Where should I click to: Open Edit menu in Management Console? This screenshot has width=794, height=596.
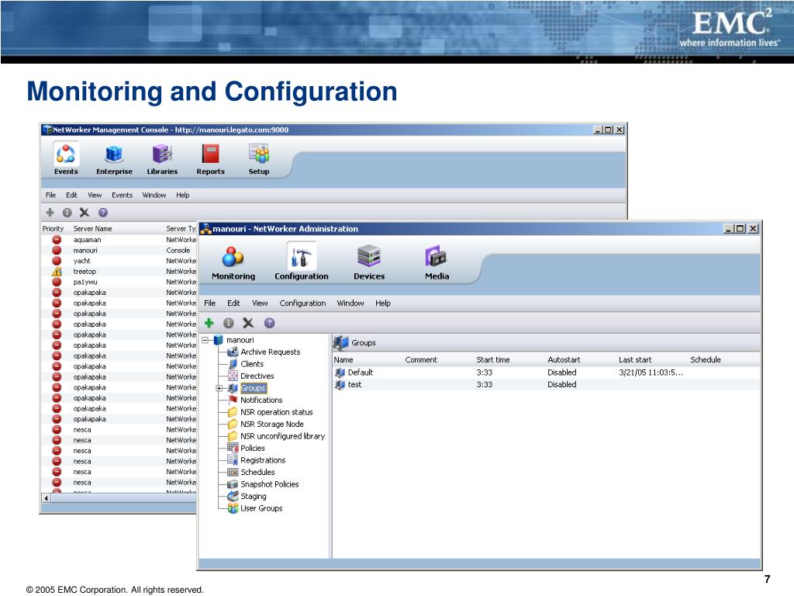pyautogui.click(x=71, y=195)
